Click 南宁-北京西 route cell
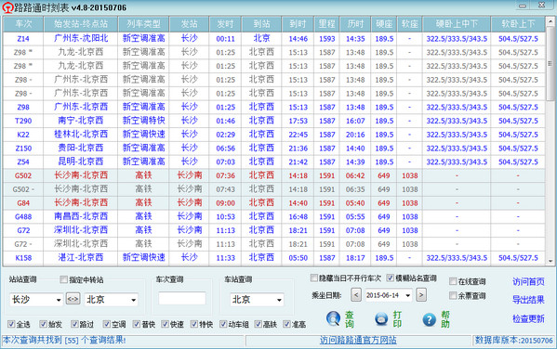Image resolution: width=557 pixels, height=349 pixels. pyautogui.click(x=81, y=121)
